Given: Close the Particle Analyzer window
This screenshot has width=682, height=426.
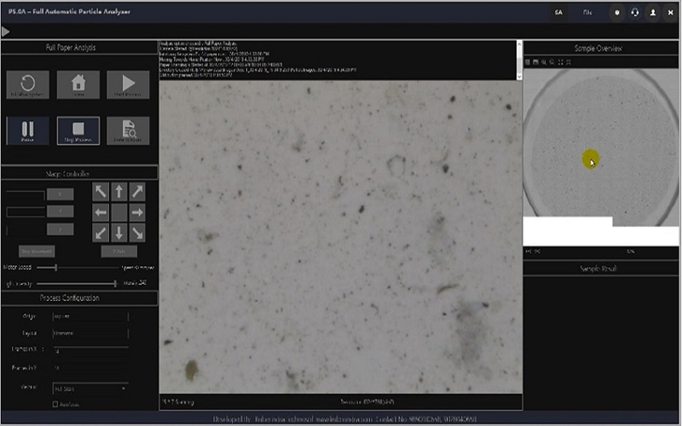Looking at the screenshot, I should 670,13.
